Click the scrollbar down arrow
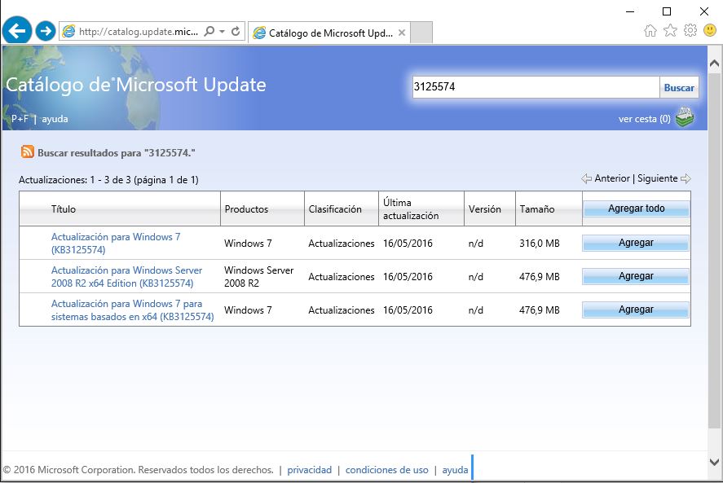This screenshot has height=483, width=723. click(x=714, y=462)
